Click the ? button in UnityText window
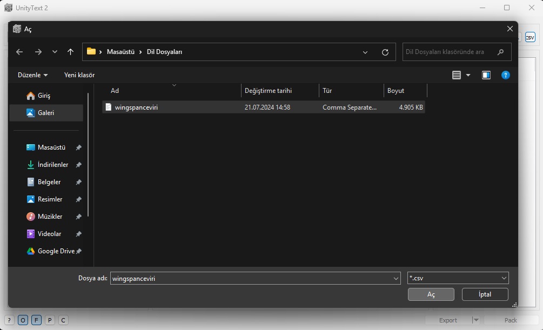The height and width of the screenshot is (330, 543). pyautogui.click(x=9, y=320)
